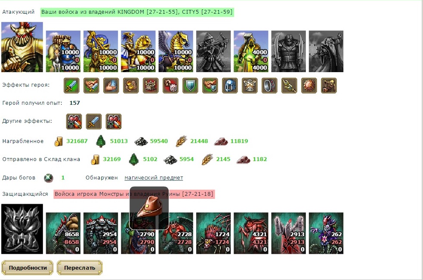Click the defender unit with 8658 losses
This screenshot has width=423, height=280.
[x=63, y=234]
